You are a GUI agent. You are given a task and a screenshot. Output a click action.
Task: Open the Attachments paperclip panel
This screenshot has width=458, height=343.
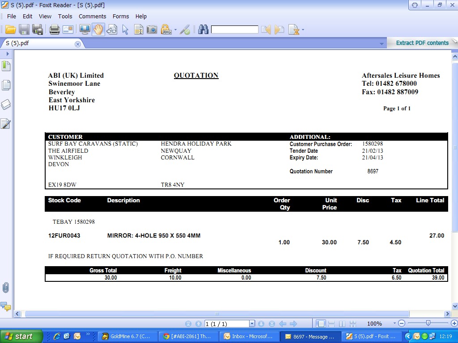[x=6, y=288]
